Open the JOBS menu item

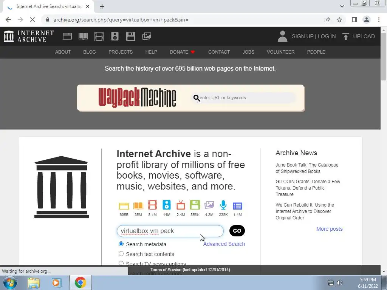[x=248, y=52]
